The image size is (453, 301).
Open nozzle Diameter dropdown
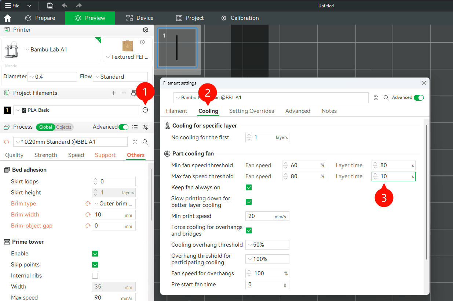pos(52,77)
